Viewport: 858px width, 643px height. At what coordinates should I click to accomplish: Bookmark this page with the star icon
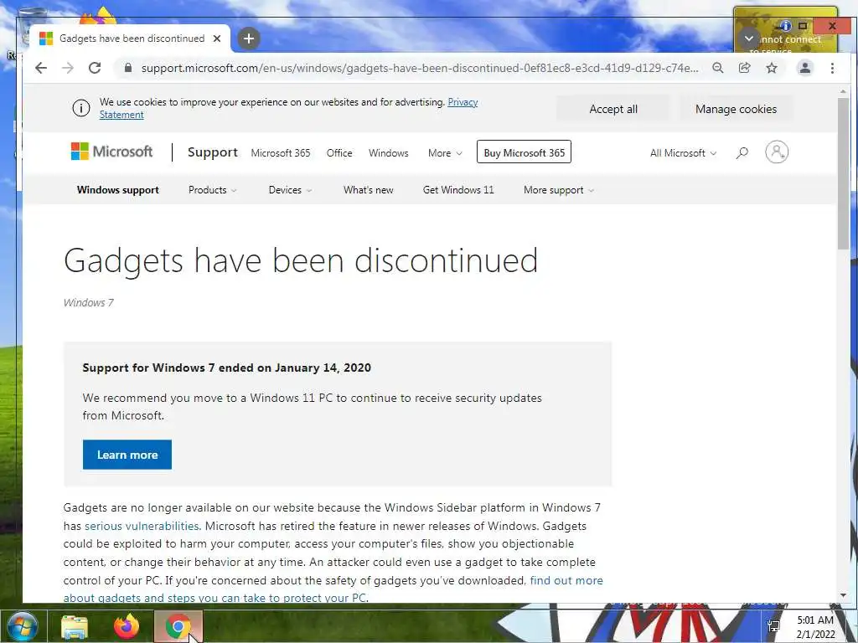click(x=772, y=68)
